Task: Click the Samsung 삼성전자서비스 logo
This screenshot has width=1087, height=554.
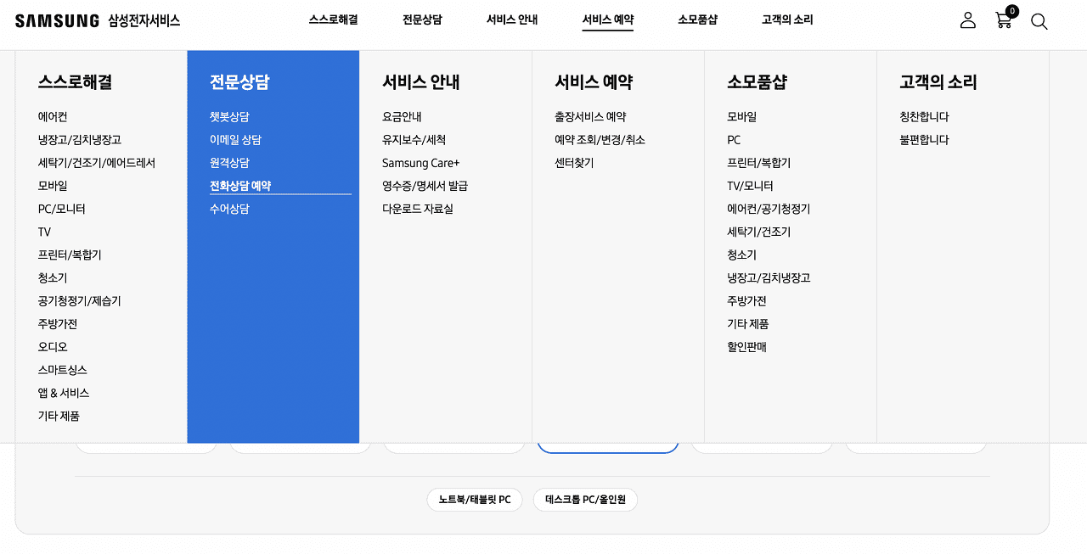Action: click(x=98, y=20)
